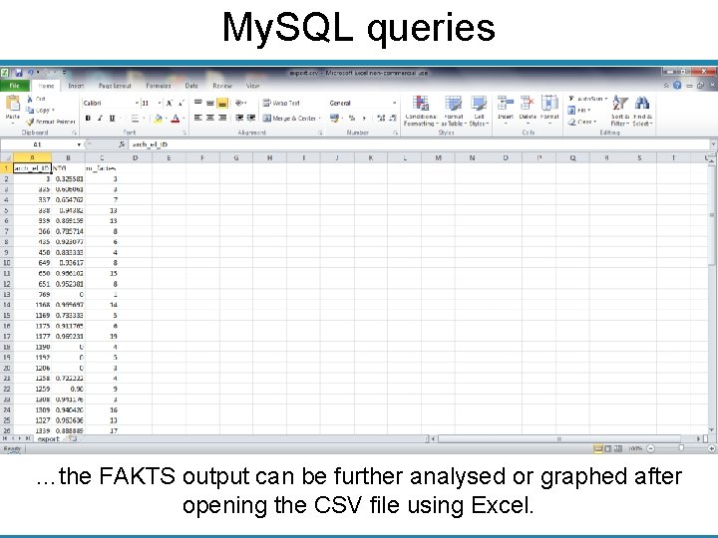Open Sort & Filter menu
718x538 pixels.
coord(620,111)
